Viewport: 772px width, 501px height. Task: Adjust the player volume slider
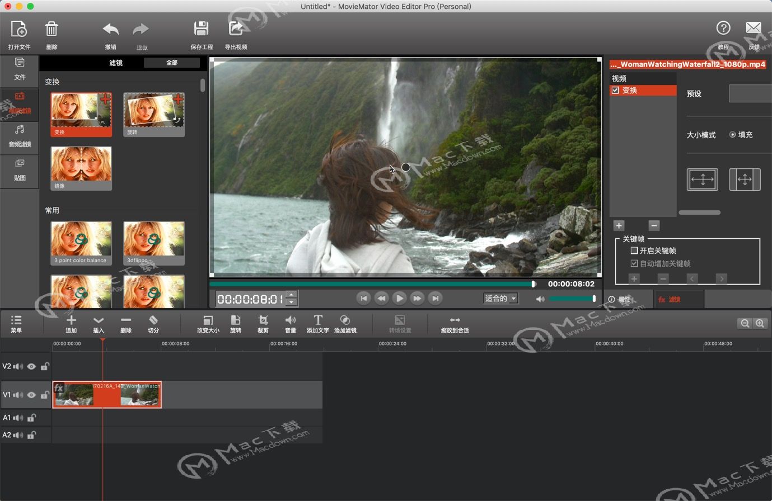click(572, 299)
